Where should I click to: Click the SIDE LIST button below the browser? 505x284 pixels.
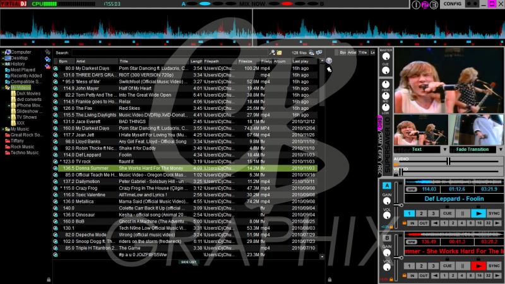(189, 262)
